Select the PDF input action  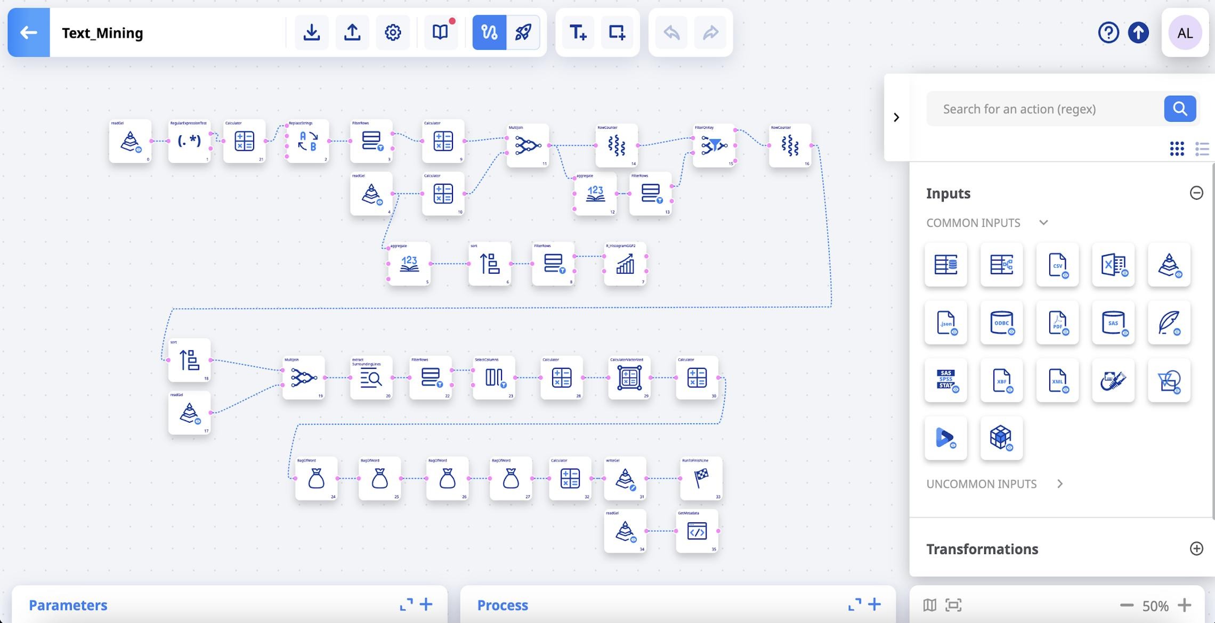coord(1057,323)
